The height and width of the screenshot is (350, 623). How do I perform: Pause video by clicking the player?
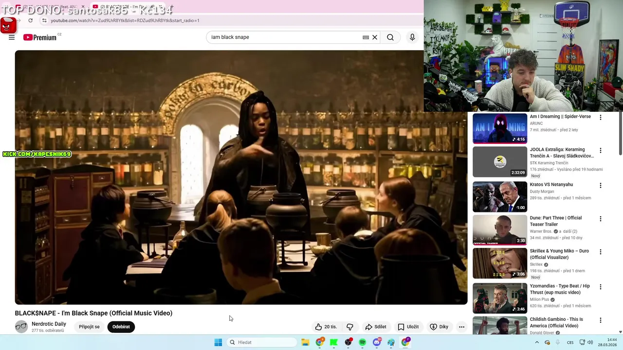(x=241, y=177)
